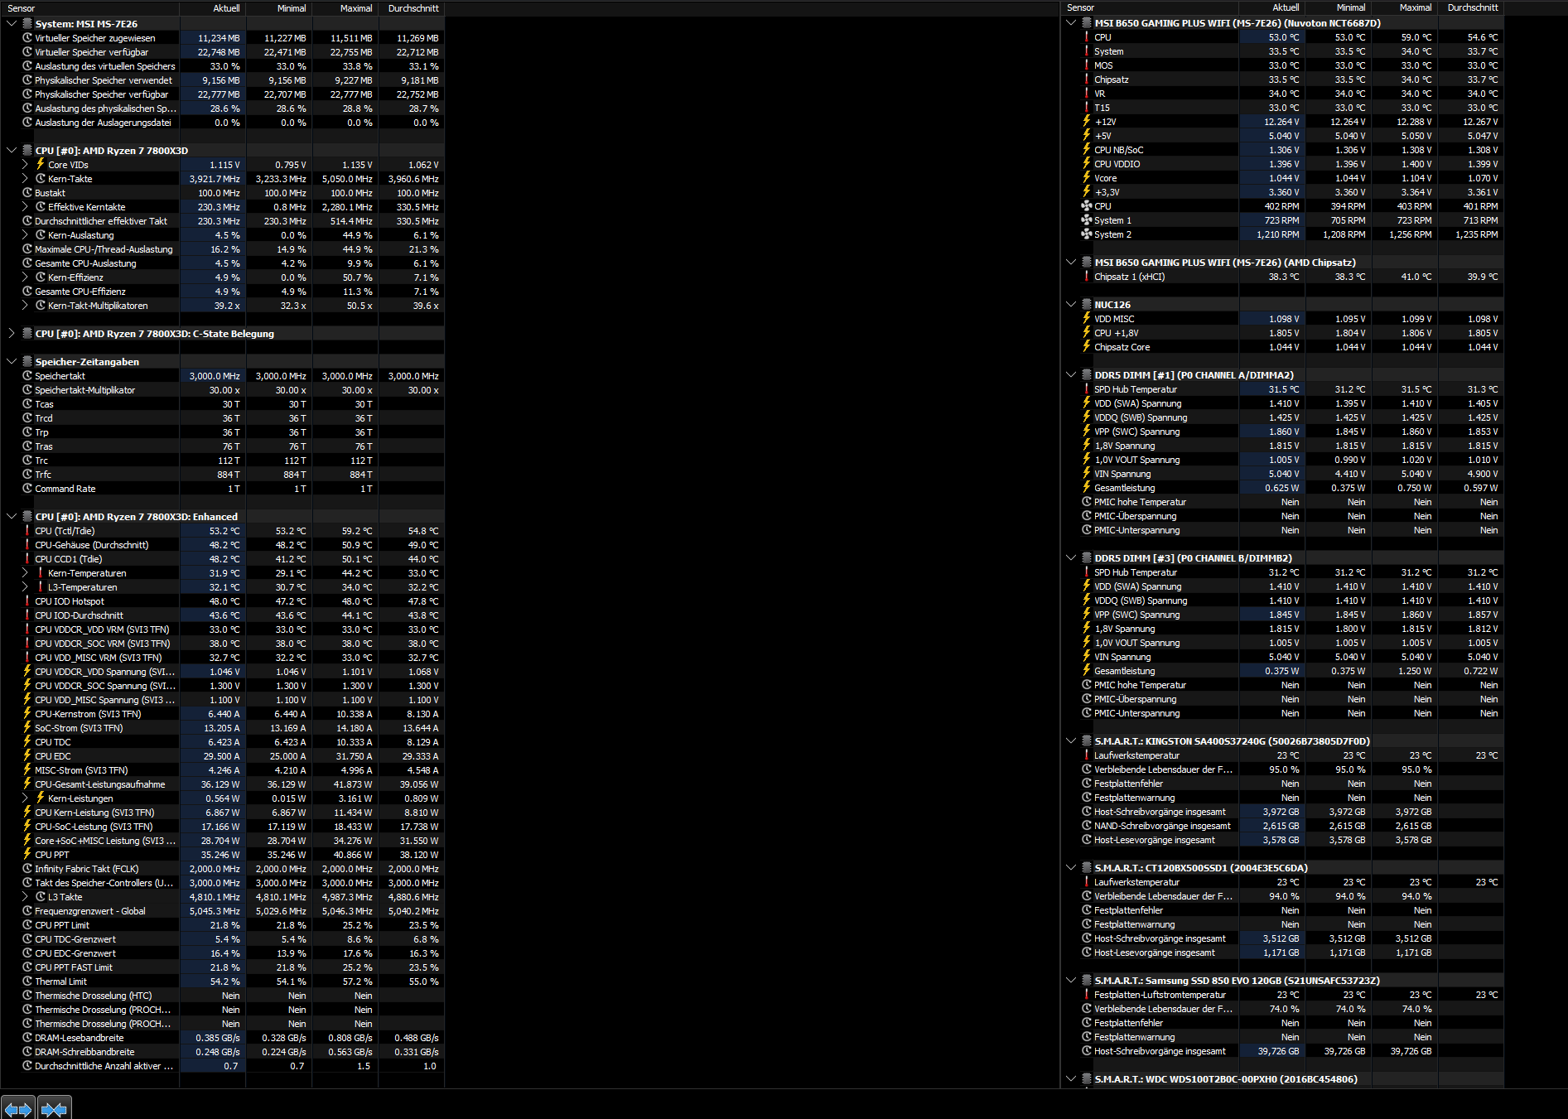This screenshot has height=1119, width=1568.
Task: Expand the Kern-Takte row
Action: tap(25, 179)
